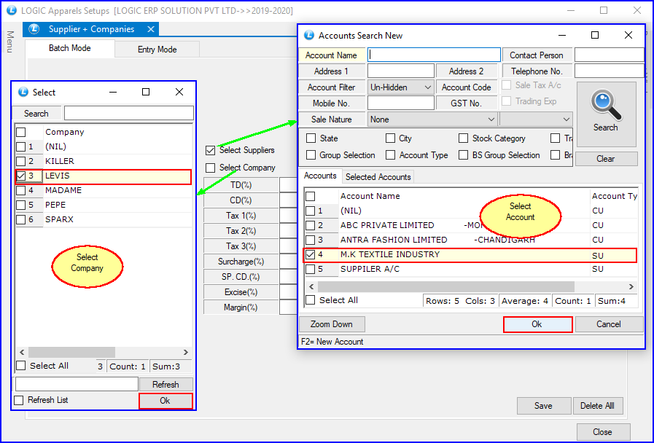
Task: Click the Company column header
Action: tap(117, 132)
